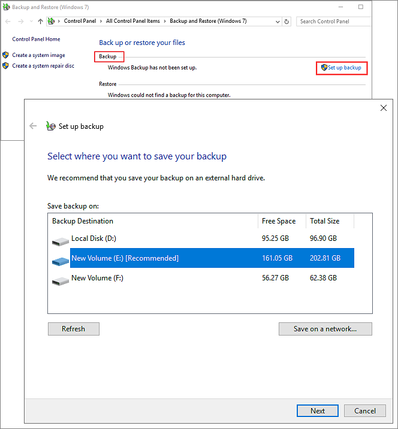Sort by Free Space column header

(x=281, y=221)
